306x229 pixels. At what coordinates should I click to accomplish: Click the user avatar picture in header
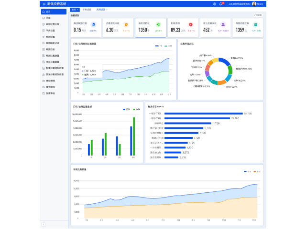(254, 4)
